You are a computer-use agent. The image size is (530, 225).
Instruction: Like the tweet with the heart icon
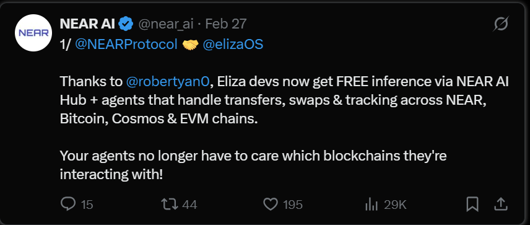tap(271, 205)
